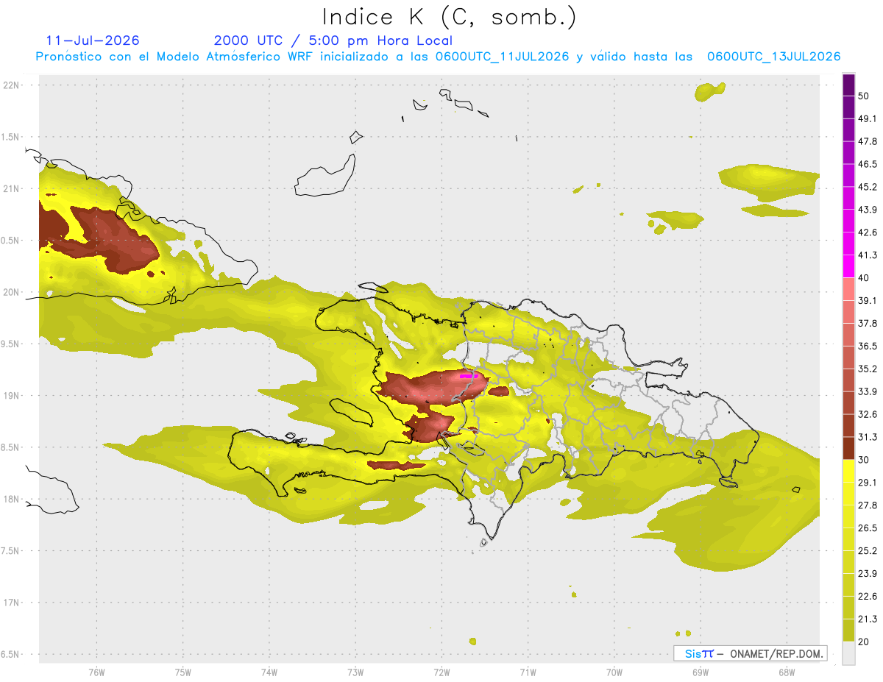Click the color bar label "40"
Image resolution: width=883 pixels, height=682 pixels.
tap(864, 278)
